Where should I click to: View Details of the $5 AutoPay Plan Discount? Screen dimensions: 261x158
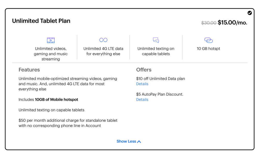tap(142, 99)
